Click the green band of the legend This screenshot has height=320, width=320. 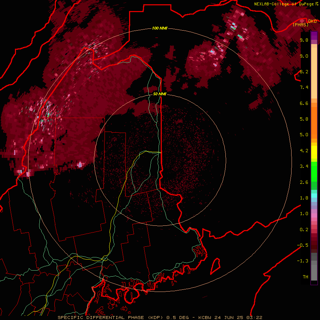[314, 176]
